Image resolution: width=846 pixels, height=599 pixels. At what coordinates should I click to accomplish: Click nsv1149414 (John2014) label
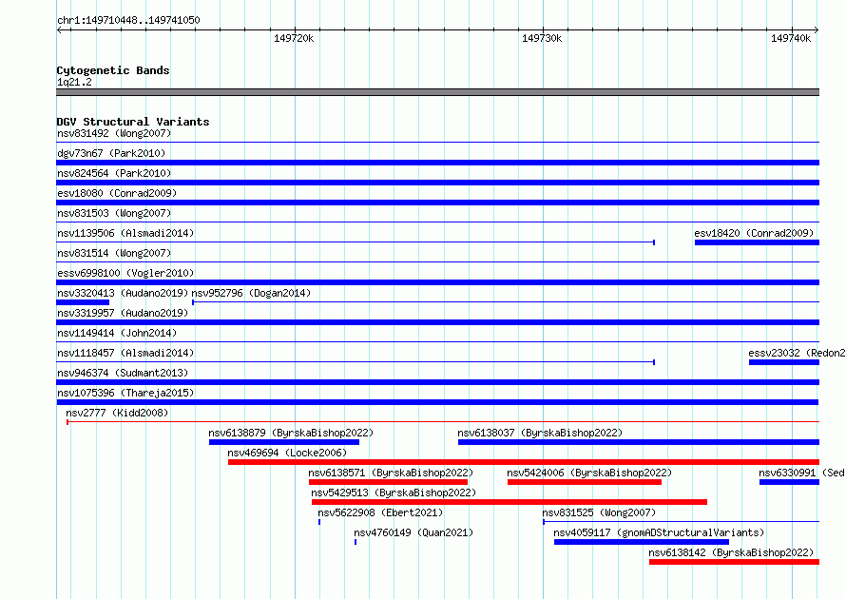tap(117, 333)
